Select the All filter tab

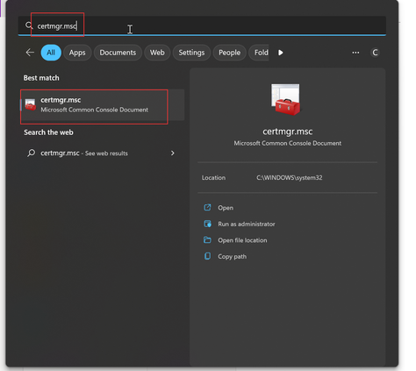51,53
